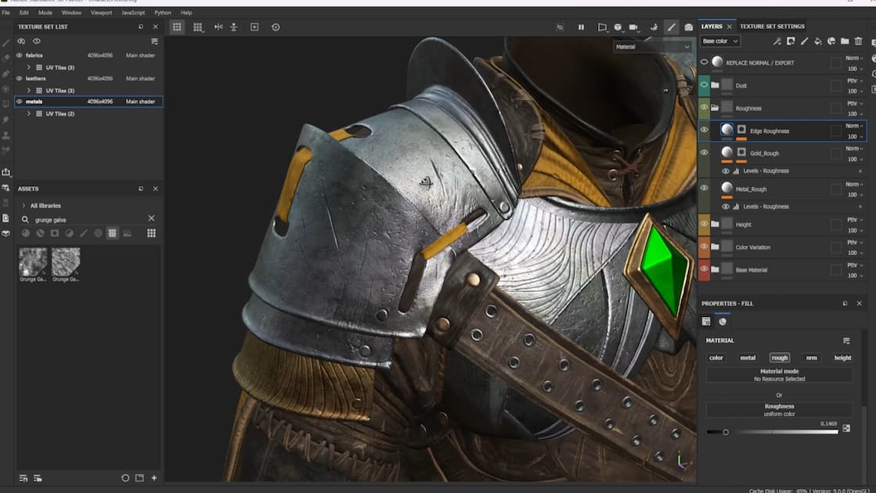Screen dimensions: 876x493
Task: Hide the Metal_Rough layer
Action: [704, 188]
